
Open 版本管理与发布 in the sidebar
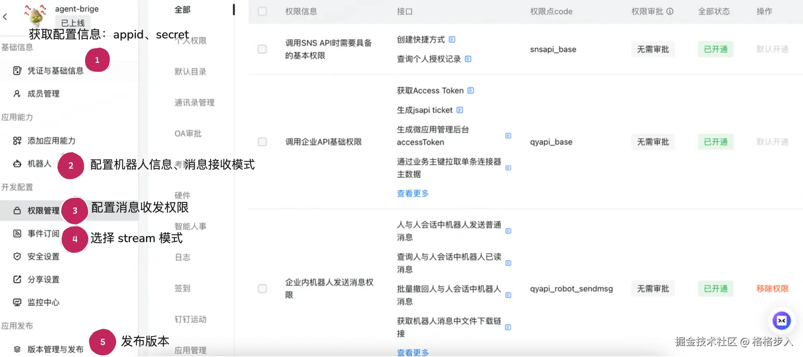point(55,349)
